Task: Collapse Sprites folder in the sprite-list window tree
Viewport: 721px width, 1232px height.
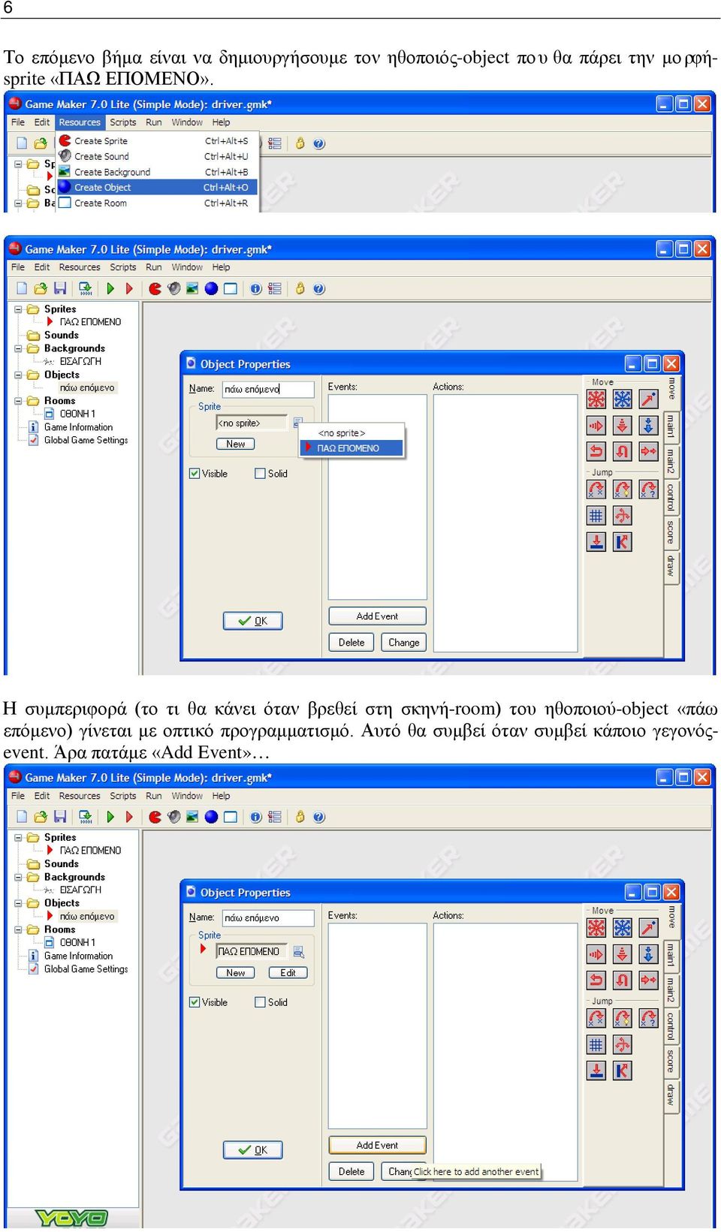Action: (19, 309)
